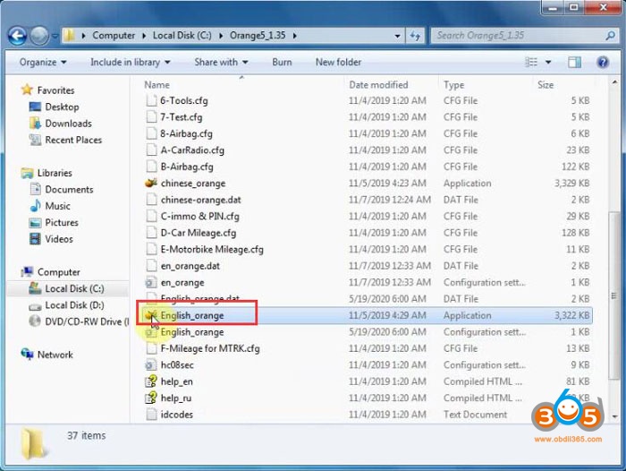The width and height of the screenshot is (626, 471).
Task: Select Local Disk (D:) in sidebar
Action: click(74, 305)
